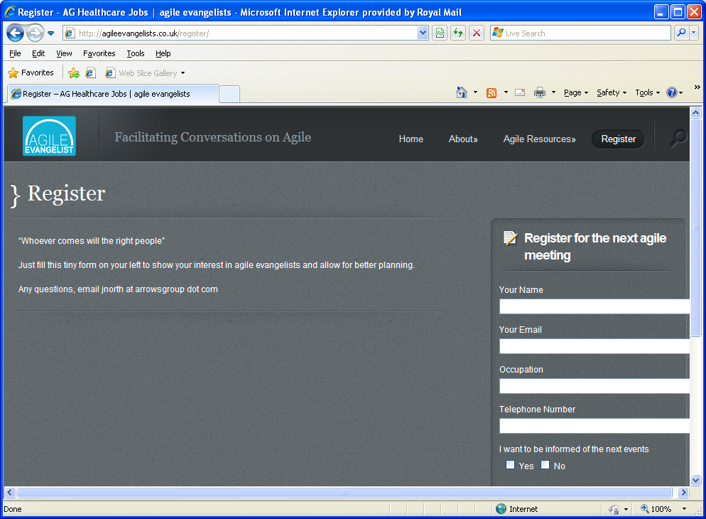Open the View menu
Viewport: 706px width, 519px height.
pos(64,53)
